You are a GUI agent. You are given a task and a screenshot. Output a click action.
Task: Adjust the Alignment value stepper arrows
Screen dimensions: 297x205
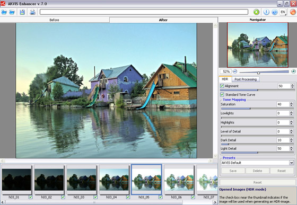pos(292,86)
